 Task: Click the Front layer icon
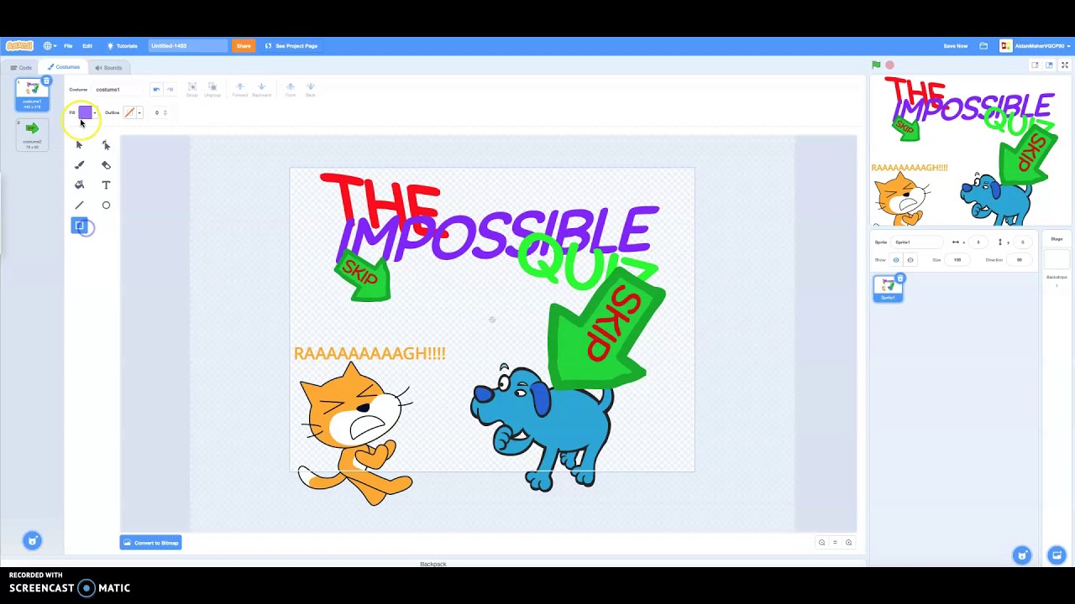click(291, 89)
